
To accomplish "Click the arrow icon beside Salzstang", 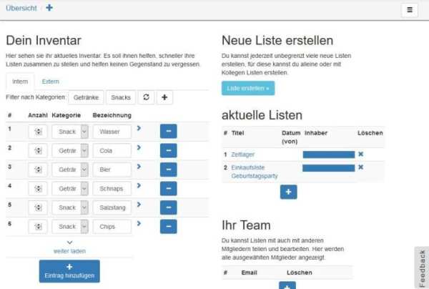I will [x=139, y=205].
